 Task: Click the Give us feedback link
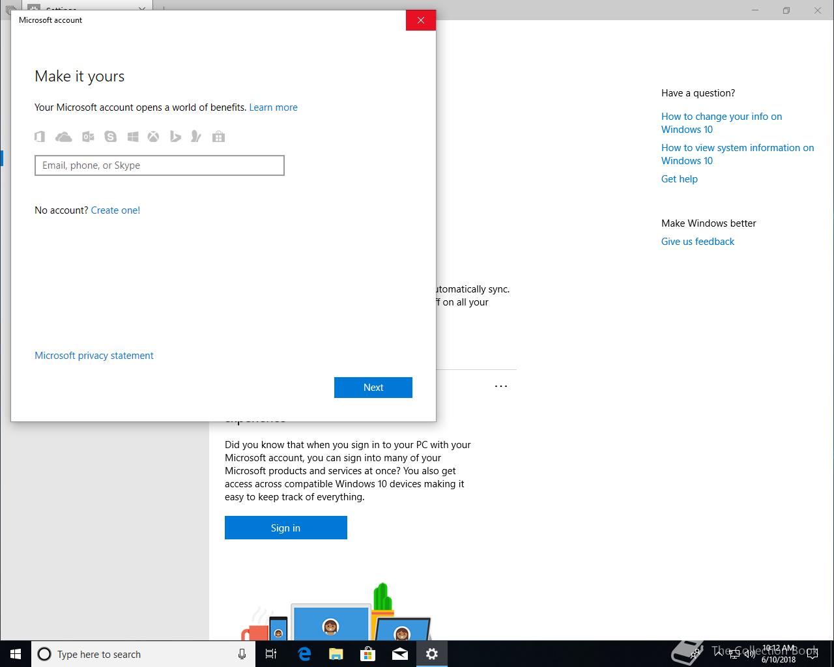click(698, 242)
